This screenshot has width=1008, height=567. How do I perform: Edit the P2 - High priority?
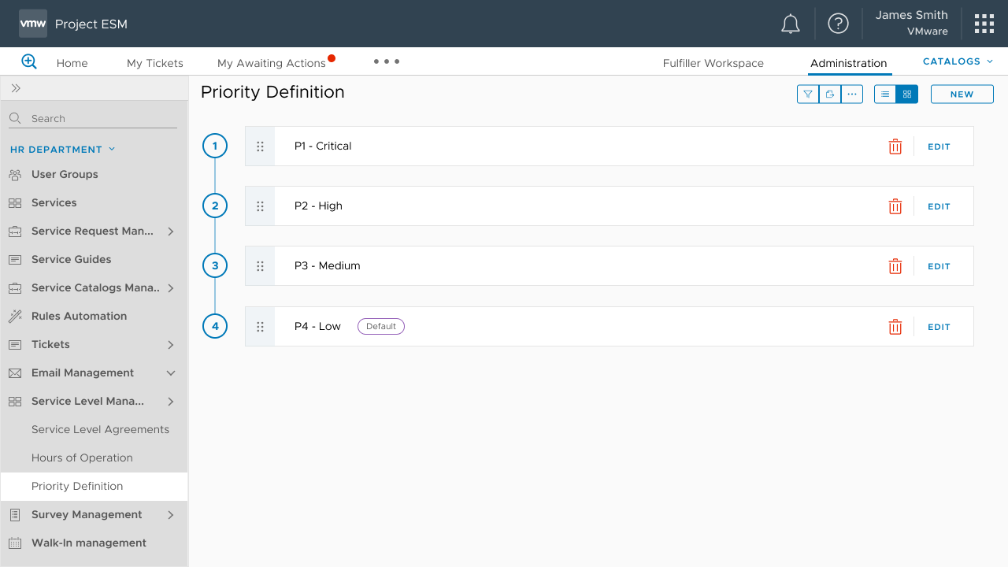pos(939,206)
